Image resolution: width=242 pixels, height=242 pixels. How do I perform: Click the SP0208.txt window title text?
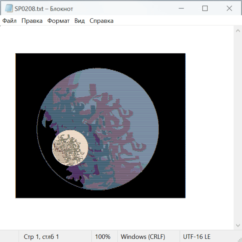tap(44, 9)
